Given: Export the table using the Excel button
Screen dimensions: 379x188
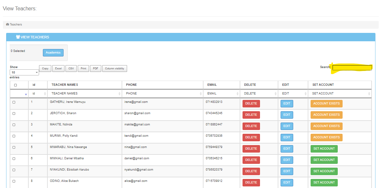Looking at the screenshot, I should pos(58,68).
